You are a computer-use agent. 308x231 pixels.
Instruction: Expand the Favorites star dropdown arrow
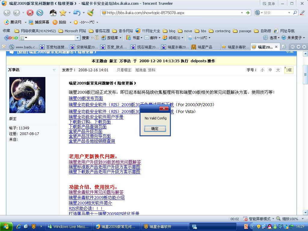[69, 13]
